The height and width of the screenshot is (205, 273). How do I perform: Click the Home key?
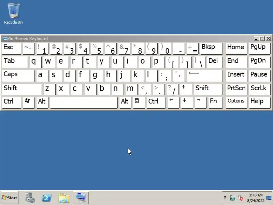click(x=236, y=49)
